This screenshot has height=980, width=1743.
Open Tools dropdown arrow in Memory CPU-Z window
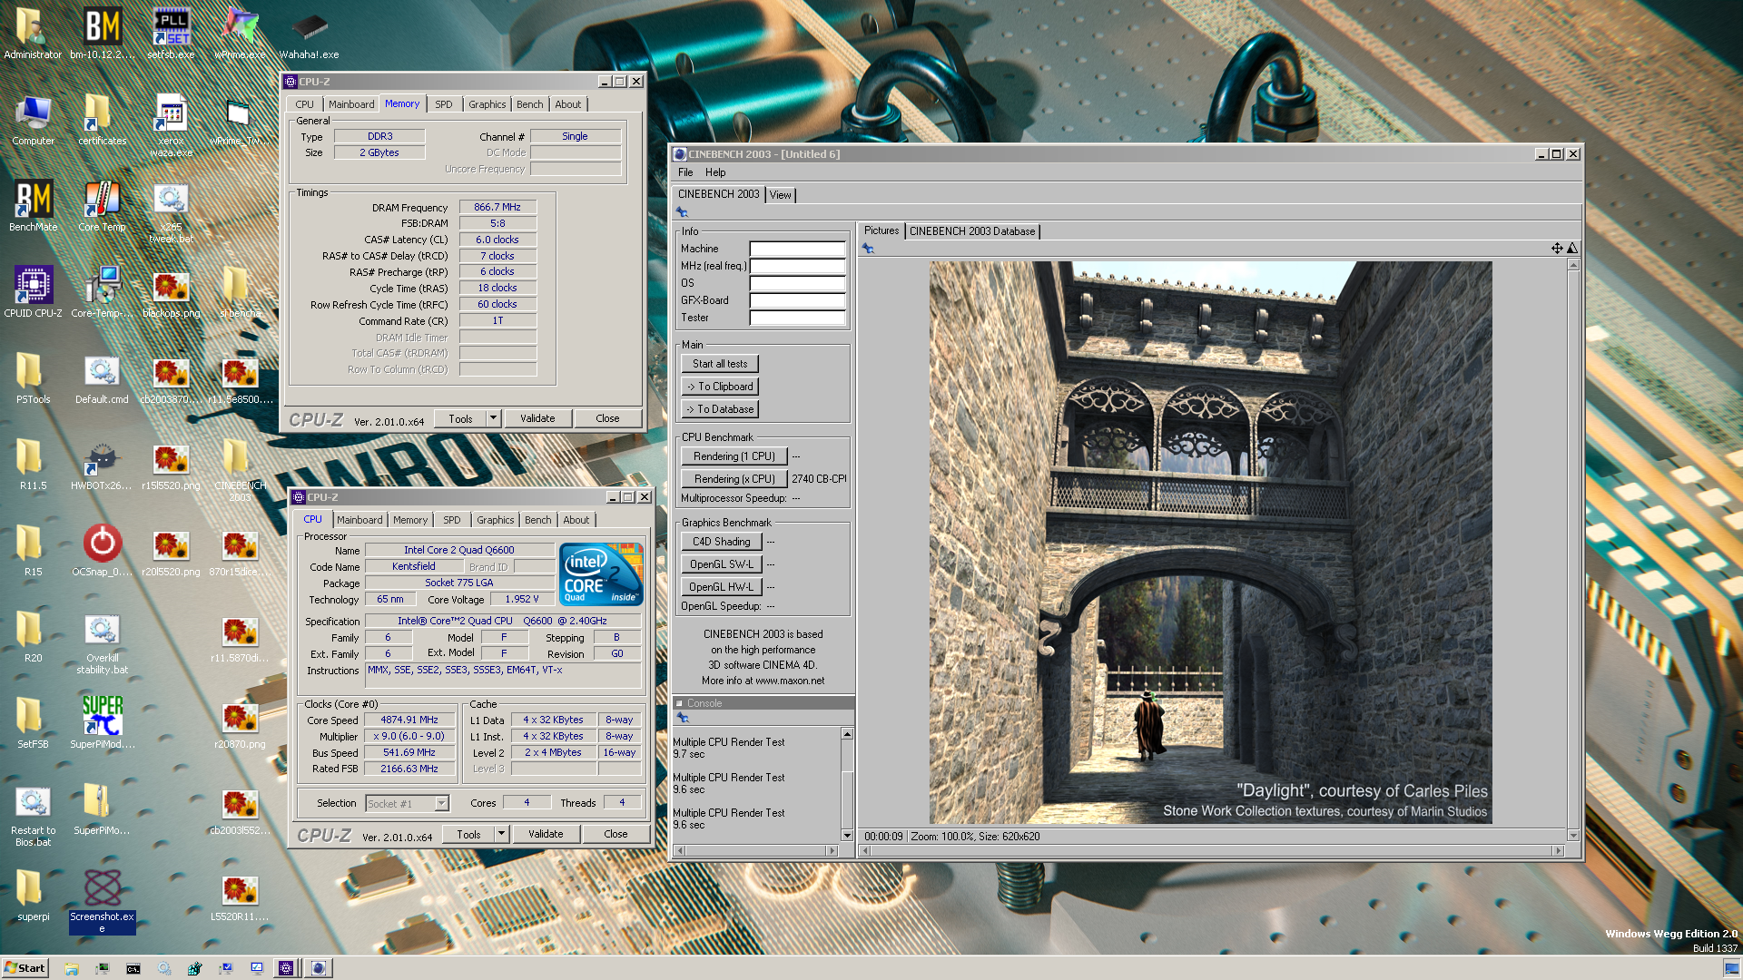(493, 418)
